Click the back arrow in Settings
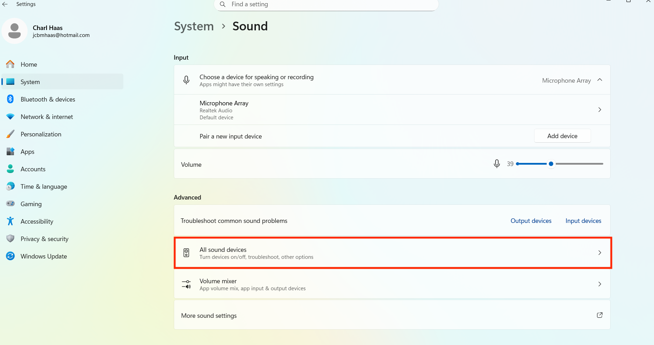 [x=5, y=4]
